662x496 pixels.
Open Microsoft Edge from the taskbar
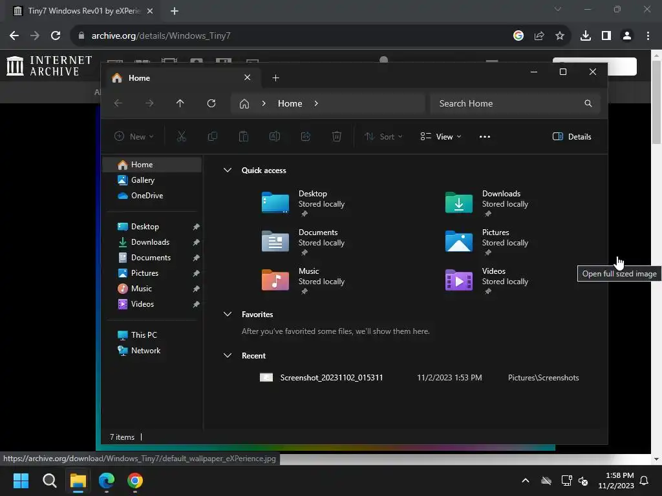point(107,480)
